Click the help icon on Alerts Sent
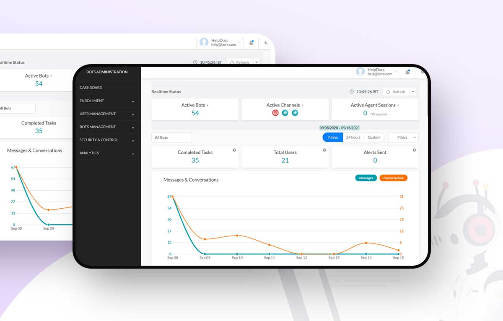This screenshot has height=321, width=503. 414,150
